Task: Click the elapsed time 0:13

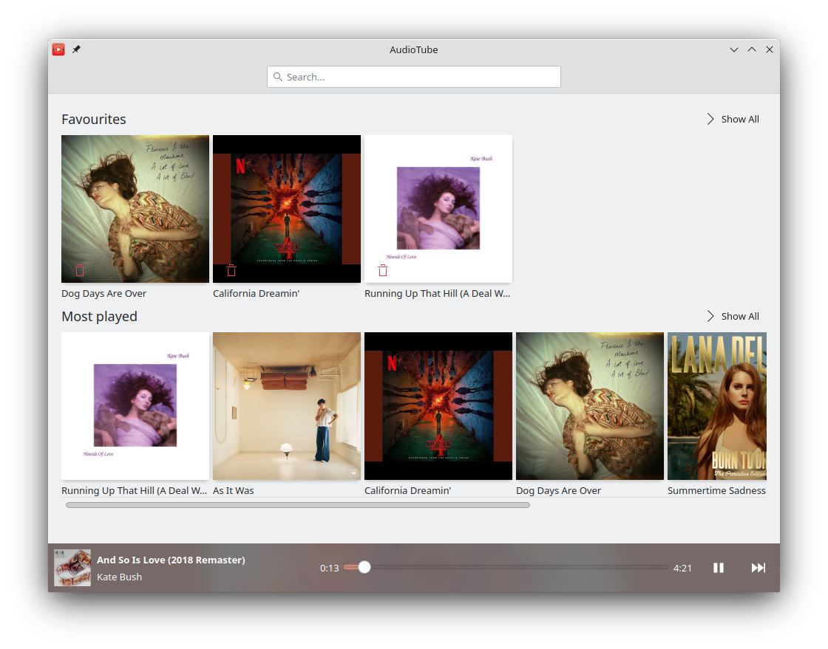Action: (x=330, y=569)
